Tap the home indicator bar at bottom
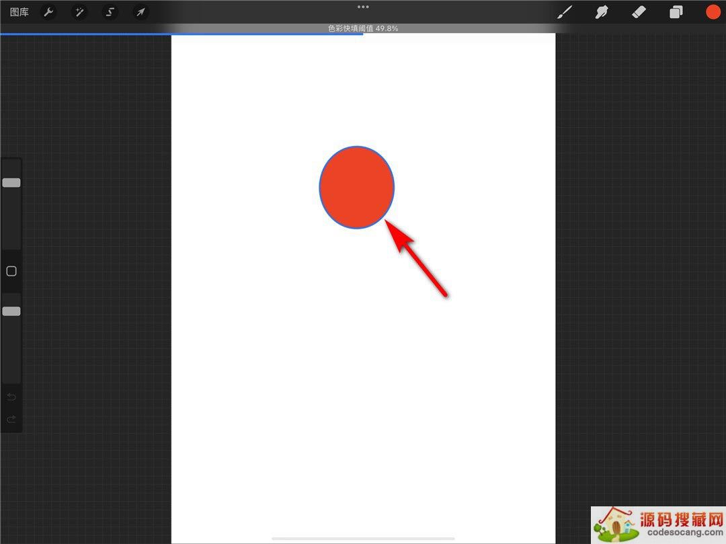The image size is (726, 544). pyautogui.click(x=363, y=539)
